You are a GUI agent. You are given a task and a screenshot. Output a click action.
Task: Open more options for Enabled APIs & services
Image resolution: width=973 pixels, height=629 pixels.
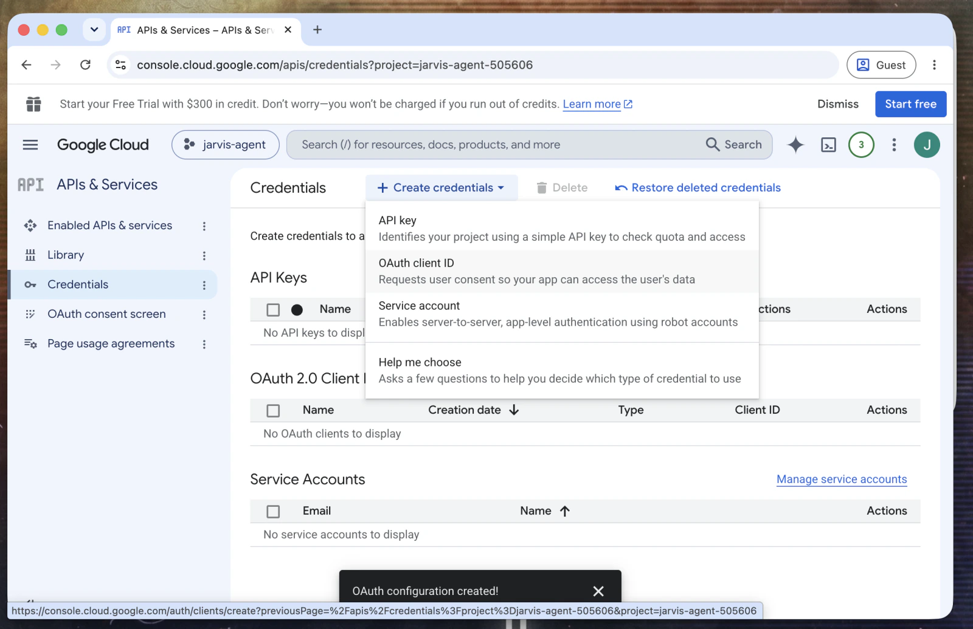204,226
